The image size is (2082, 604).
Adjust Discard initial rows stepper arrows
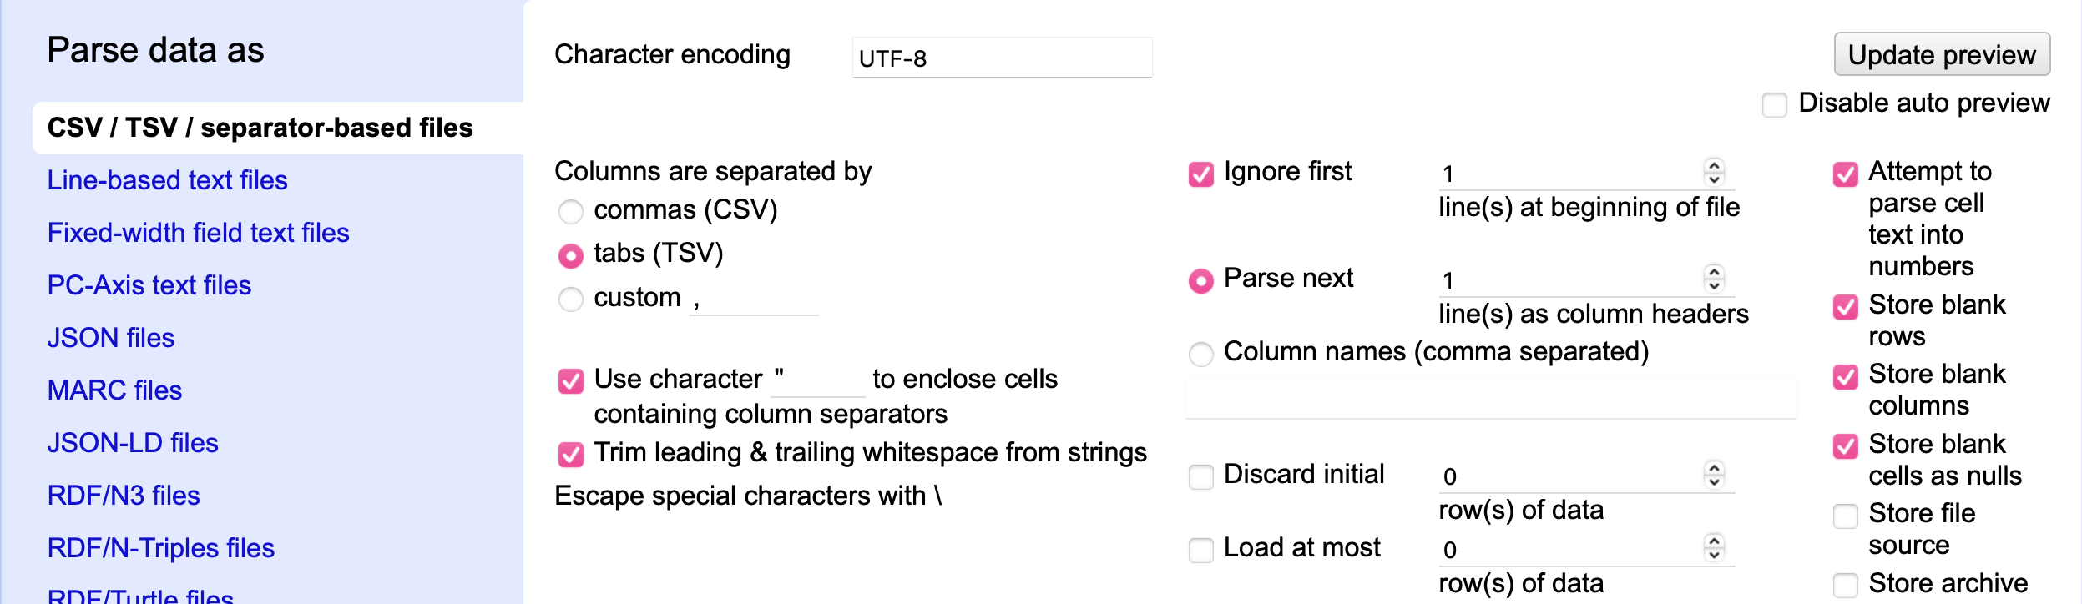[1714, 475]
